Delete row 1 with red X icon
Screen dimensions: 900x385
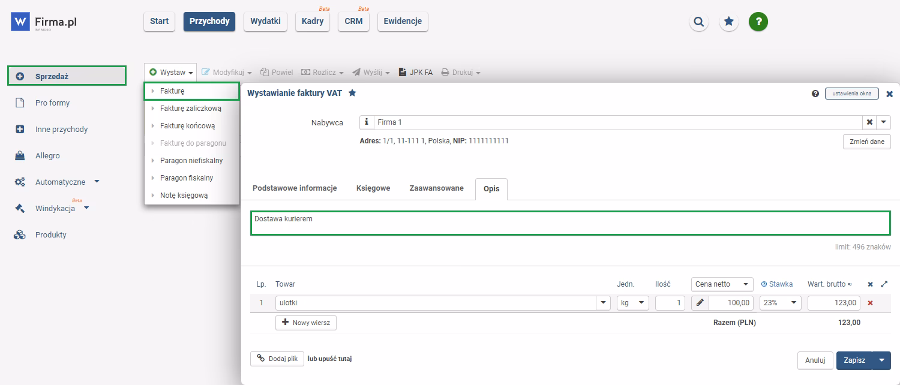(x=870, y=303)
